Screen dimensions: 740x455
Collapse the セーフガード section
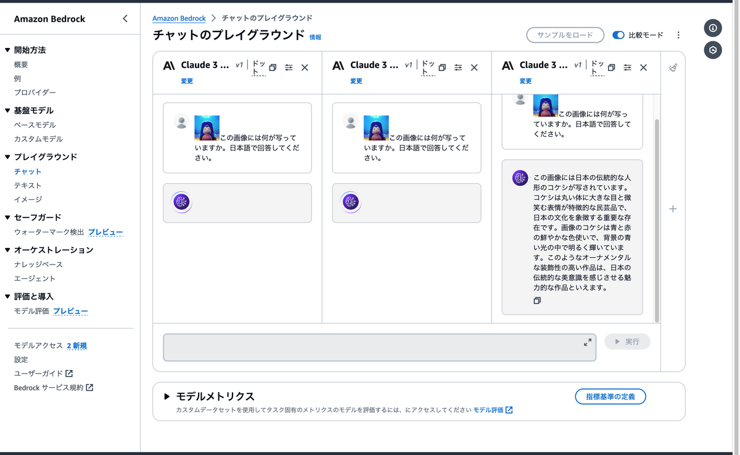click(7, 217)
